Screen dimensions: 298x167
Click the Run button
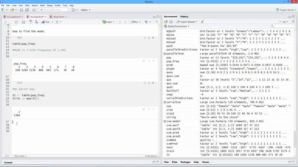click(135, 22)
